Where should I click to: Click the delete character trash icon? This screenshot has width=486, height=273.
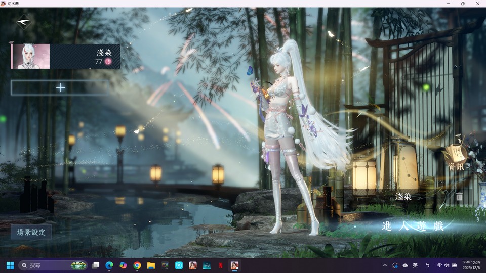(459, 197)
